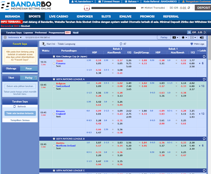Star the Austria vs Northern Ireland match

point(54,145)
